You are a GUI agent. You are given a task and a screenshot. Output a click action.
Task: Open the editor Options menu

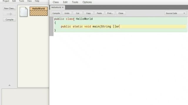(x=87, y=2)
